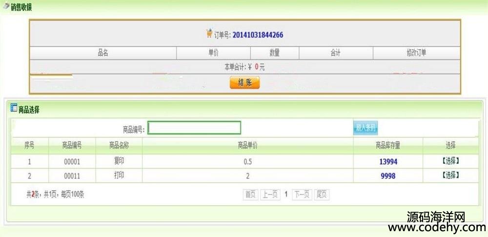The width and height of the screenshot is (488, 237).
Task: Click the 本单合计 total text
Action: (x=244, y=67)
